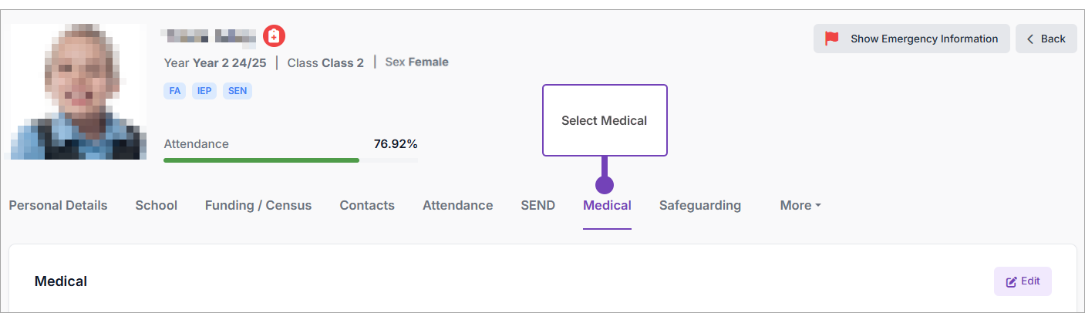Image resolution: width=1085 pixels, height=313 pixels.
Task: Open the Funding / Census tab
Action: point(258,206)
